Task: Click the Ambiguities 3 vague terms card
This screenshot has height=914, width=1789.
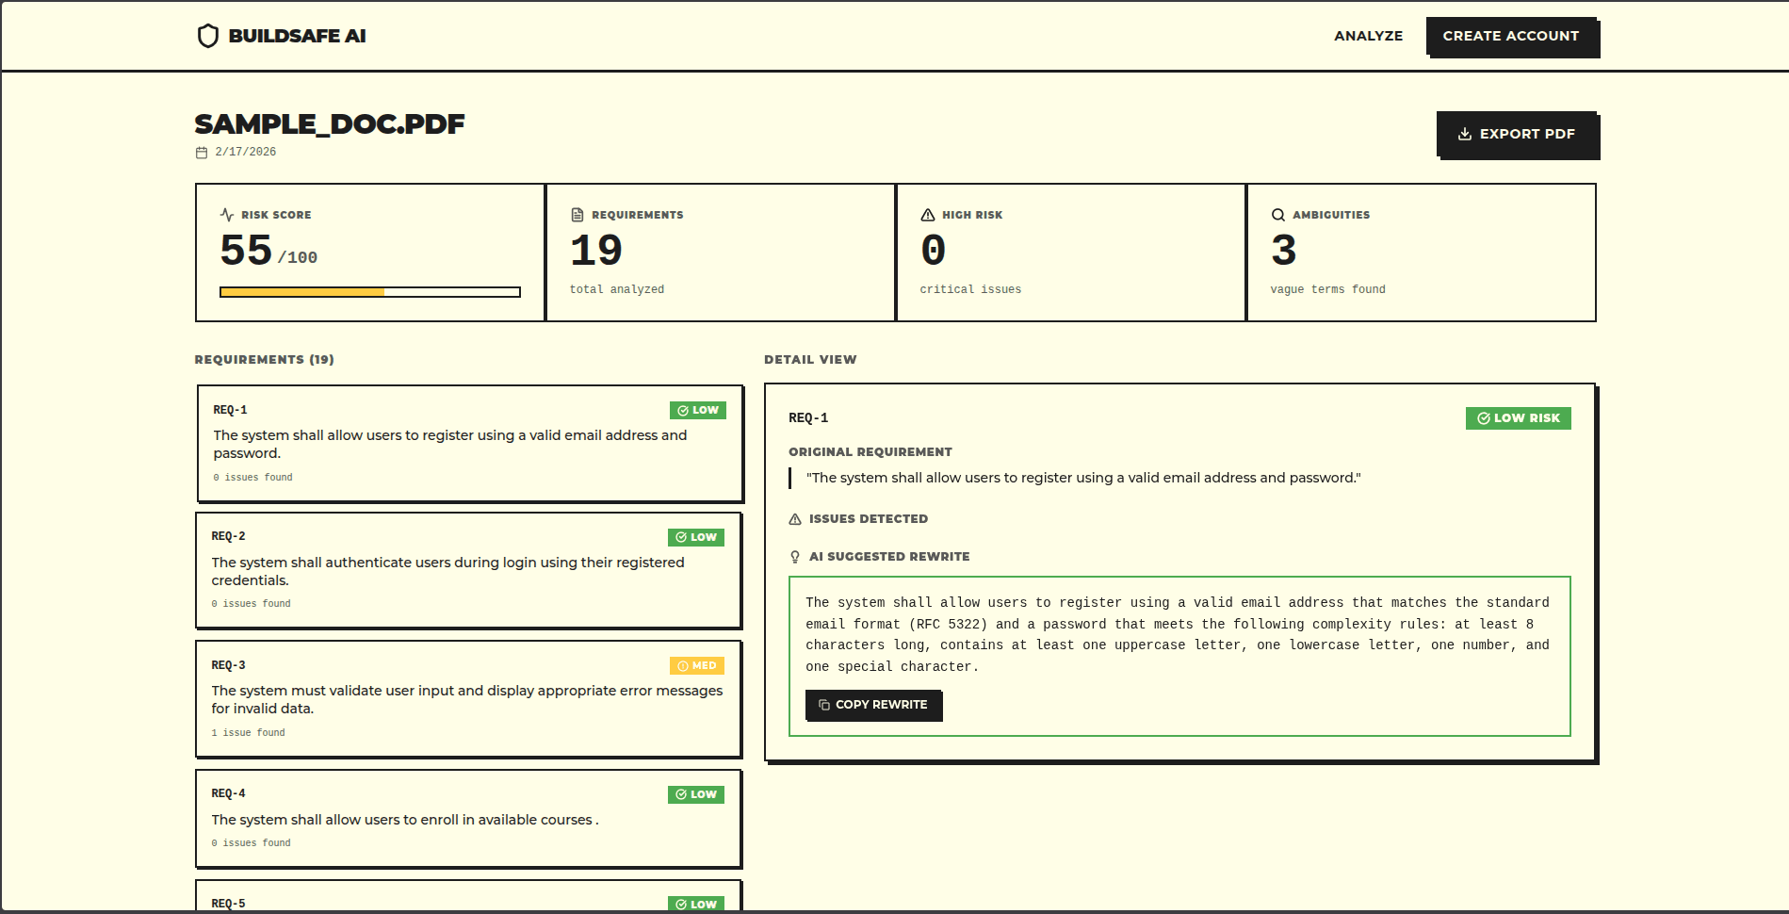Action: click(x=1422, y=253)
